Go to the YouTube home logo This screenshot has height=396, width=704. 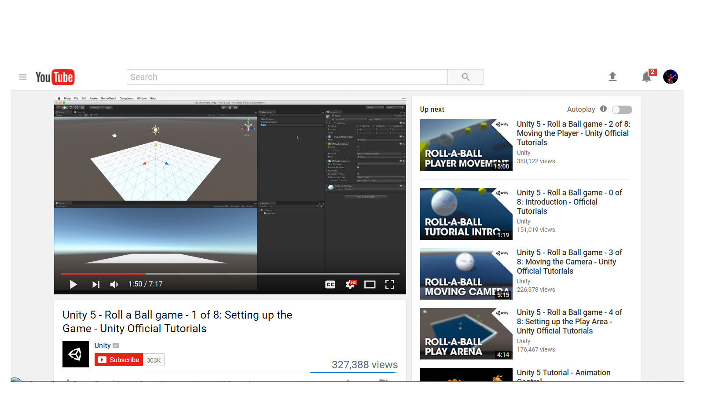55,77
